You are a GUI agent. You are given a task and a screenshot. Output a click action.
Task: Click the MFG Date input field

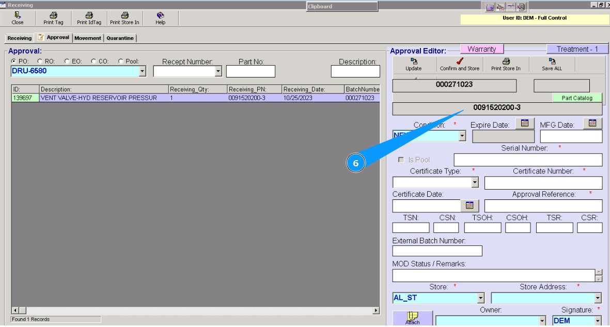(571, 136)
